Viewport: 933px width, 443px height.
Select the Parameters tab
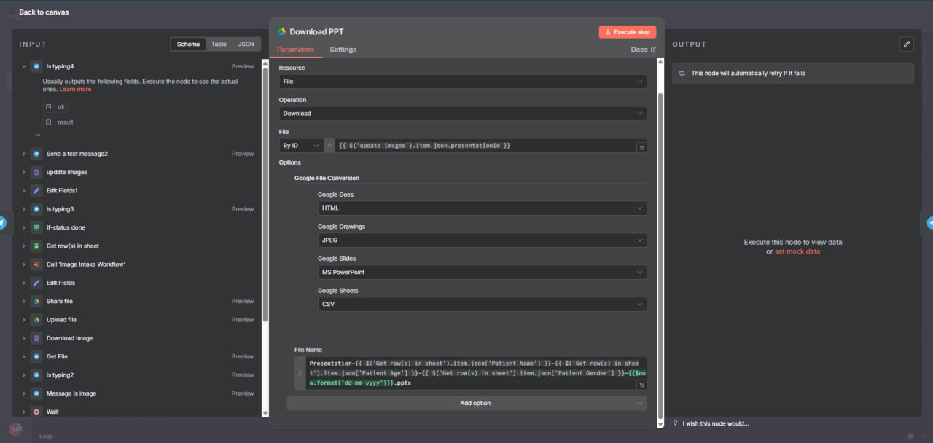pyautogui.click(x=295, y=50)
